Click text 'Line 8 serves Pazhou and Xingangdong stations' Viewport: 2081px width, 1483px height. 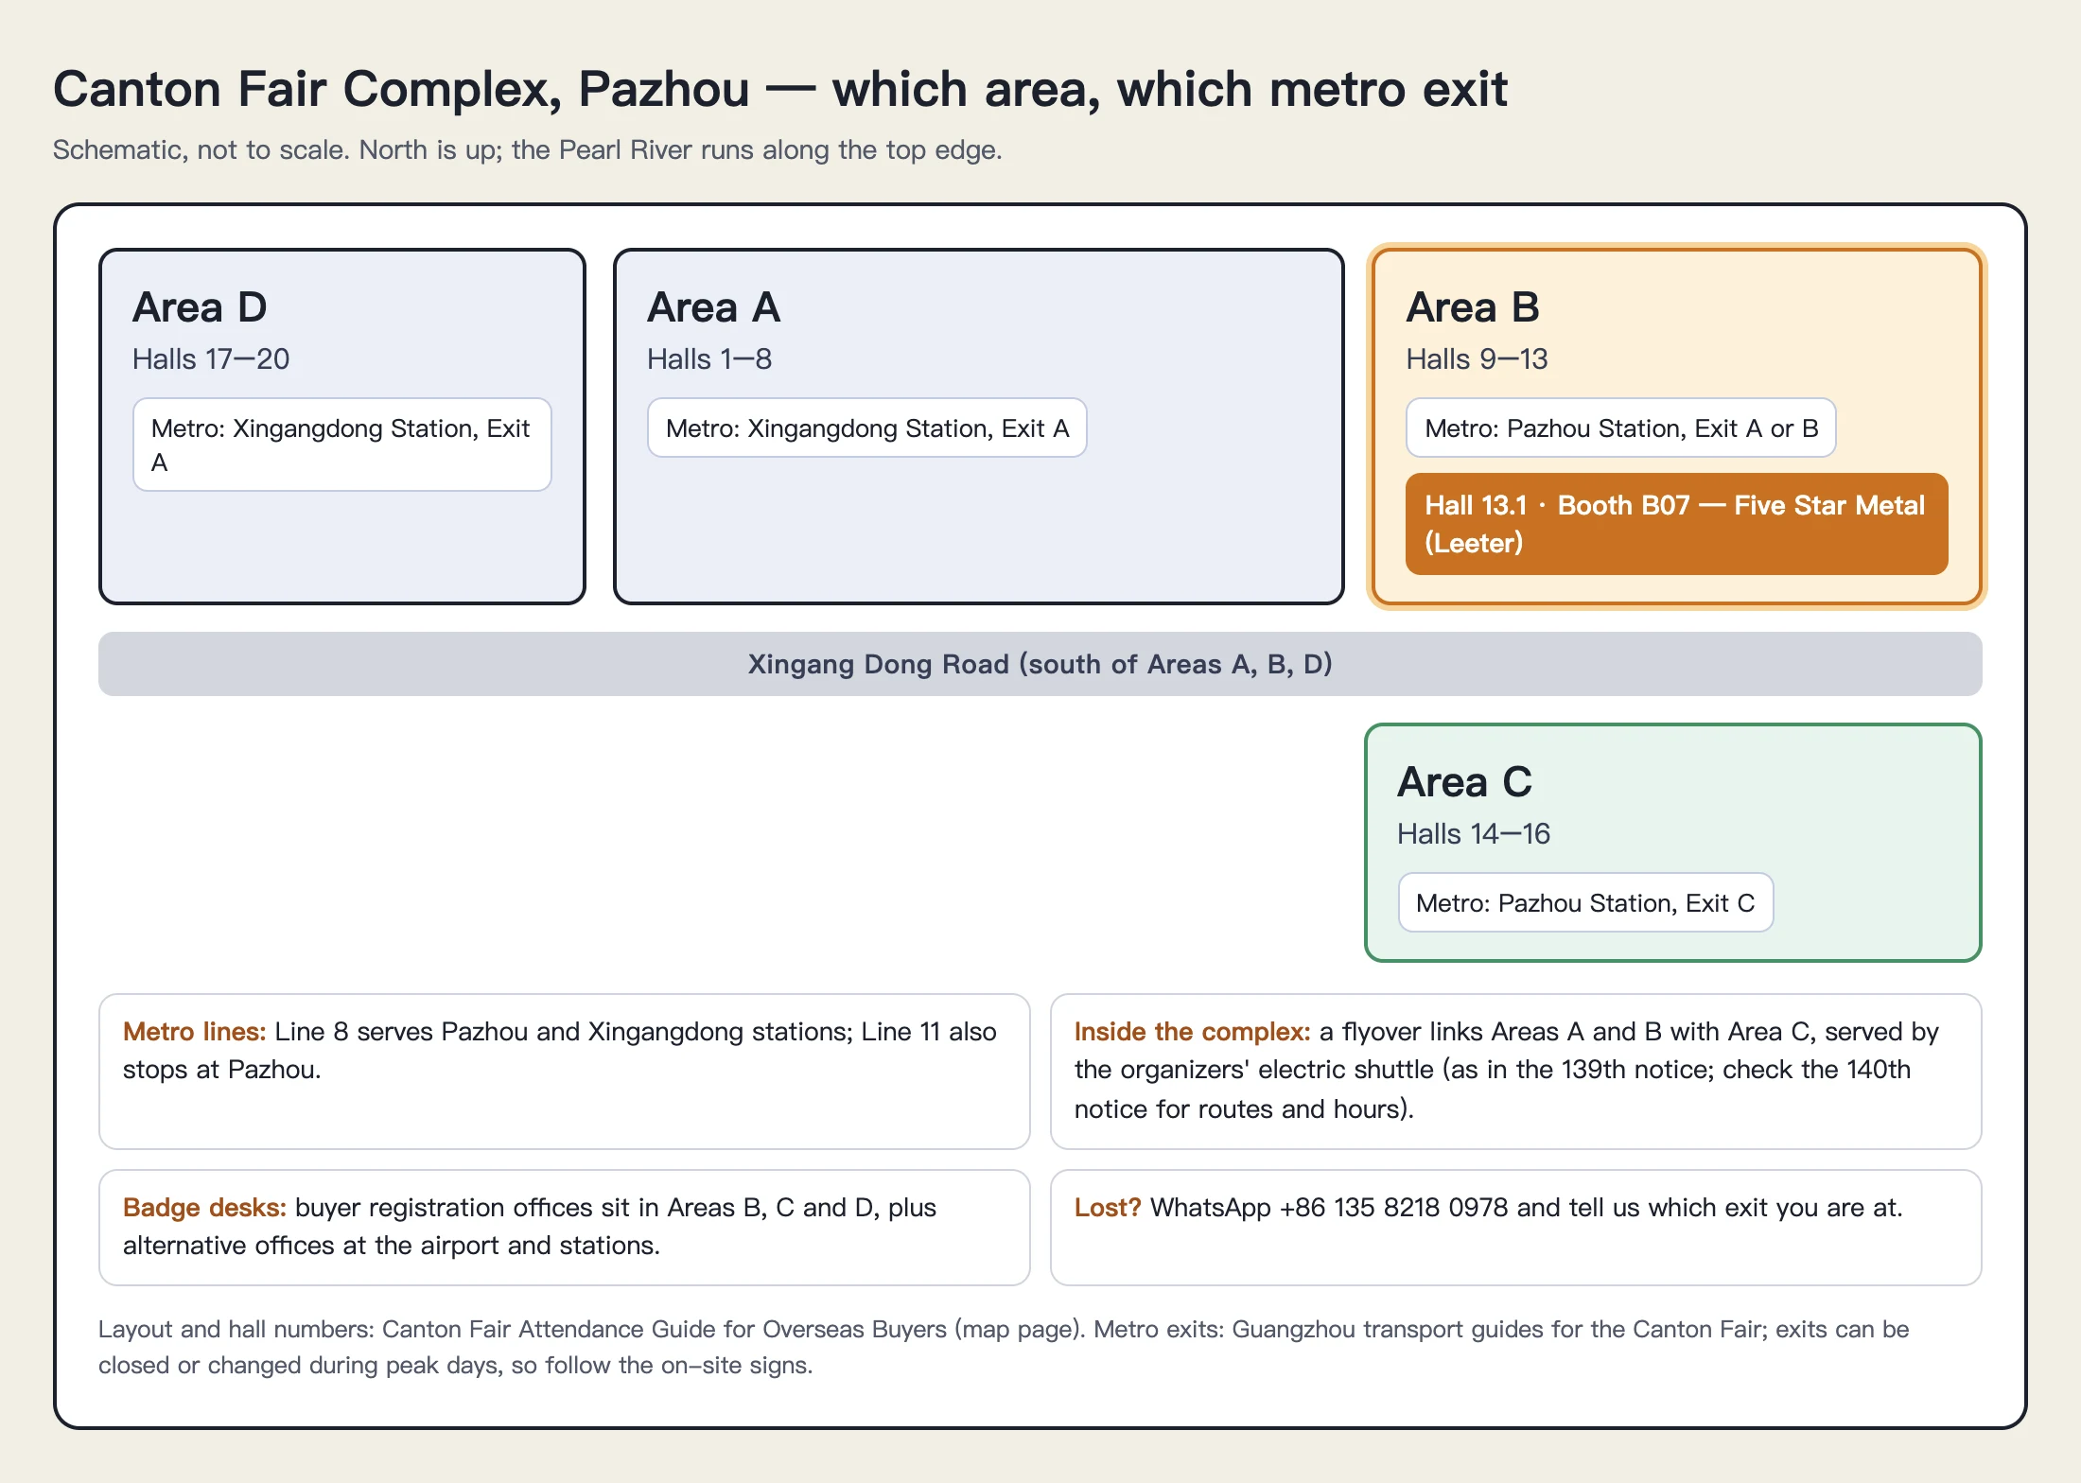click(x=564, y=1032)
